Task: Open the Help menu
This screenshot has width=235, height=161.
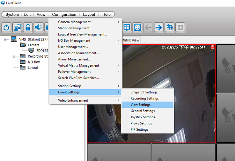Action: (106, 15)
